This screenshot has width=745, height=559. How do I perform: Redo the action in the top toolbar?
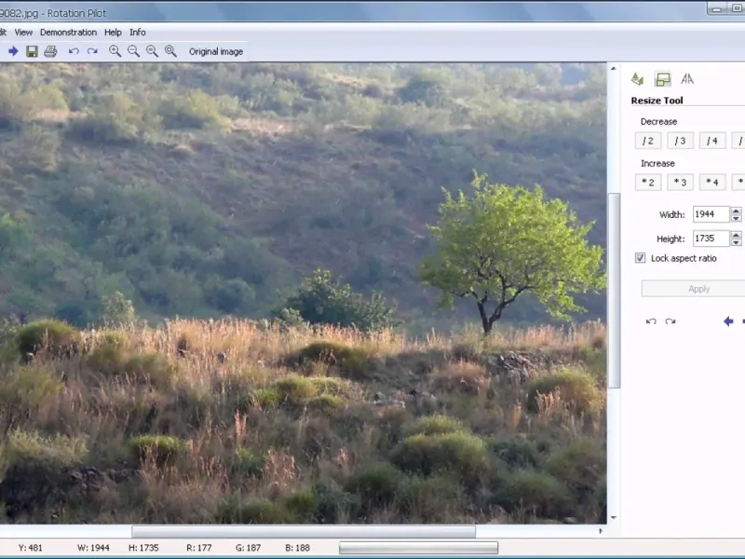(92, 51)
